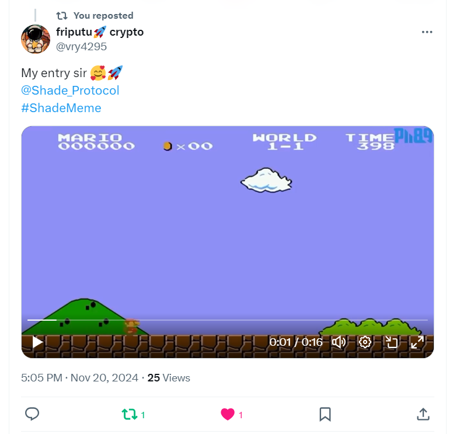
Task: Click the friputu crypto display name
Action: [100, 32]
